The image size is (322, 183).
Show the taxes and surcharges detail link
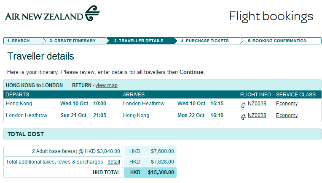tap(114, 162)
